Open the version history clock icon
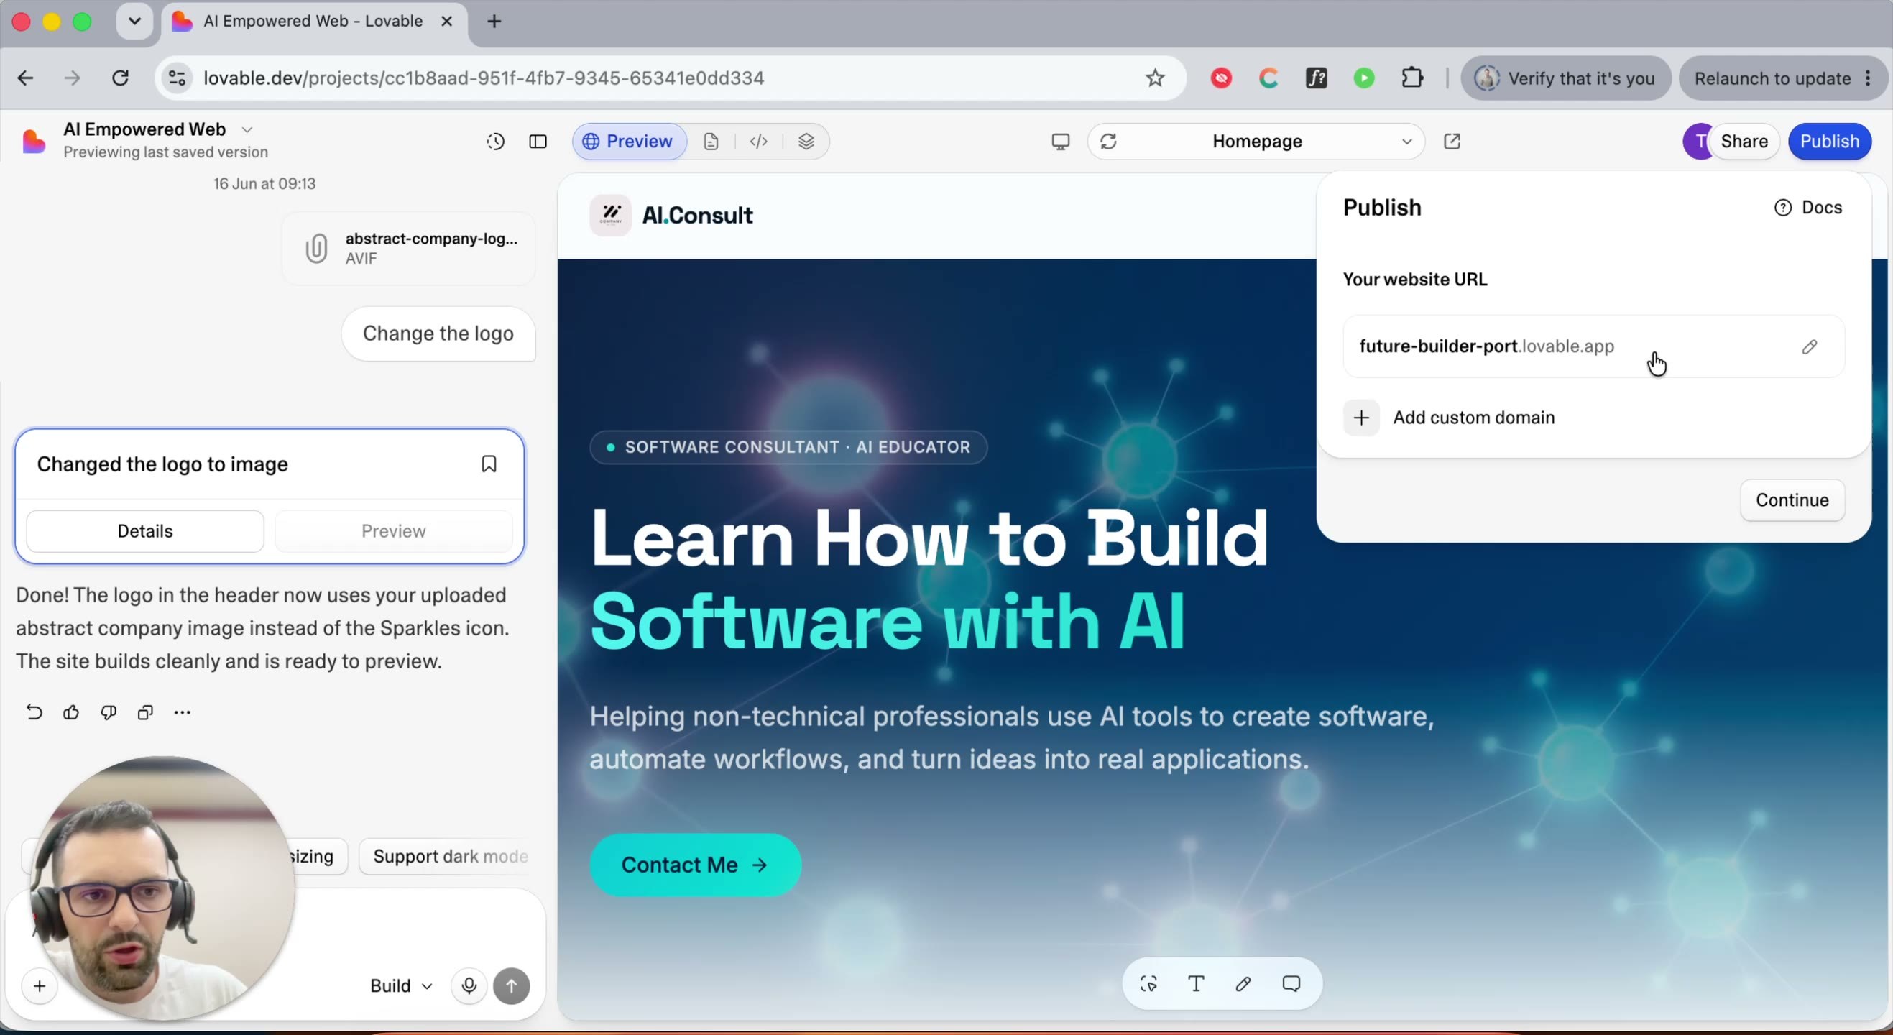The height and width of the screenshot is (1035, 1893). tap(495, 141)
